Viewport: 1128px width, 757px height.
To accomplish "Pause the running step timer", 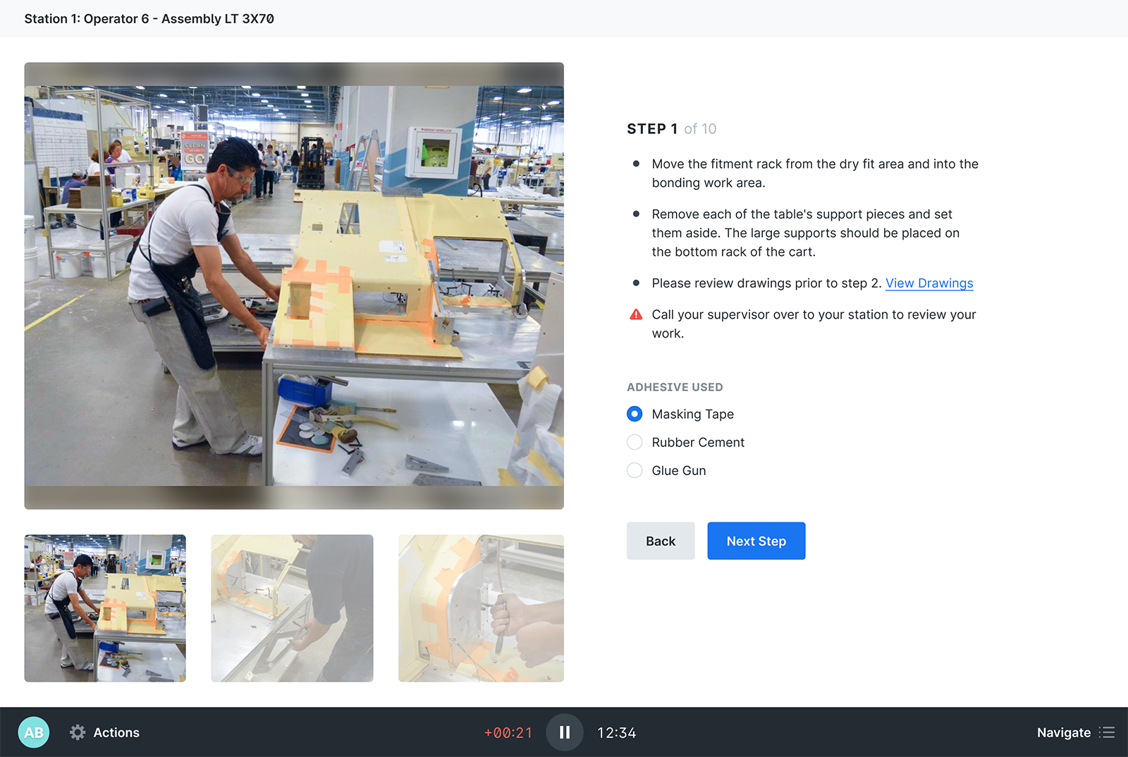I will (x=564, y=732).
